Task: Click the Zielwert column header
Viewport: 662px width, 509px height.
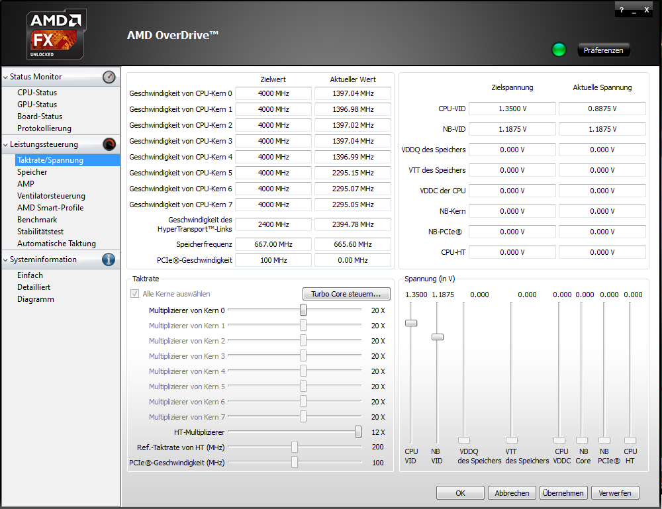Action: pos(273,79)
